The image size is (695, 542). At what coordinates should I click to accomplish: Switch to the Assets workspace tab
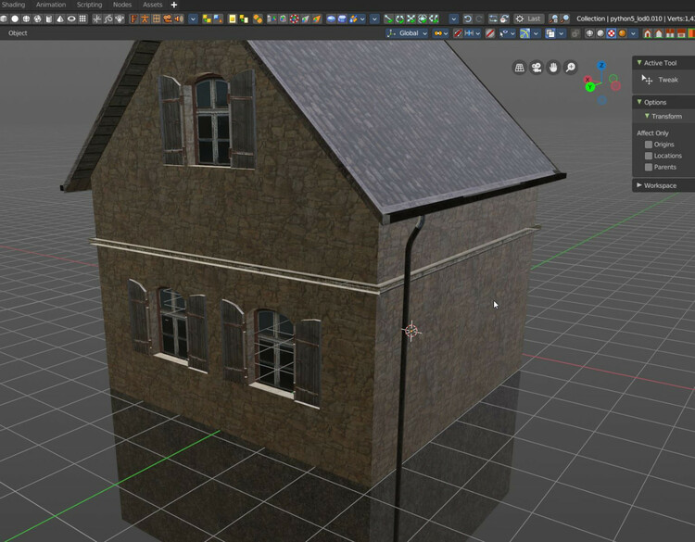[153, 5]
